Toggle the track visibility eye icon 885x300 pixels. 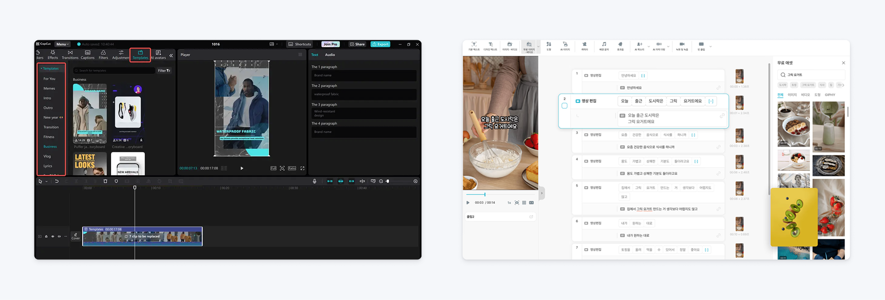coord(52,237)
